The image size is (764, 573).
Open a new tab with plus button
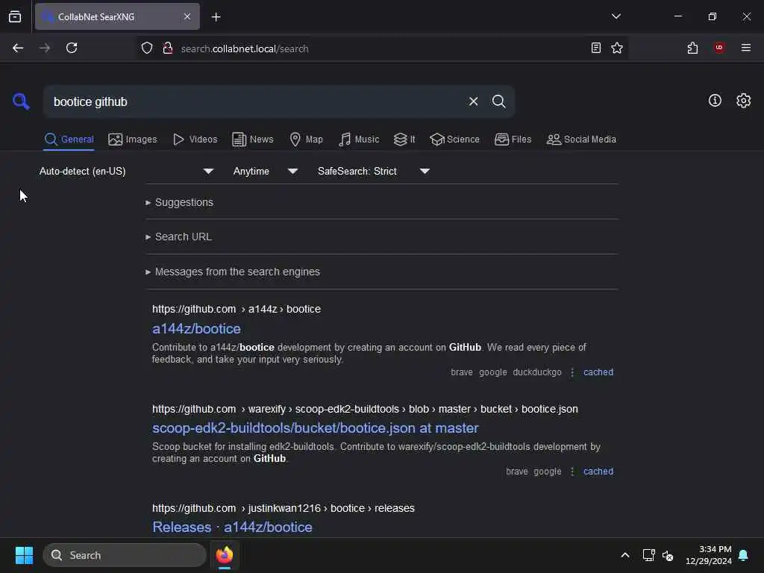[216, 17]
